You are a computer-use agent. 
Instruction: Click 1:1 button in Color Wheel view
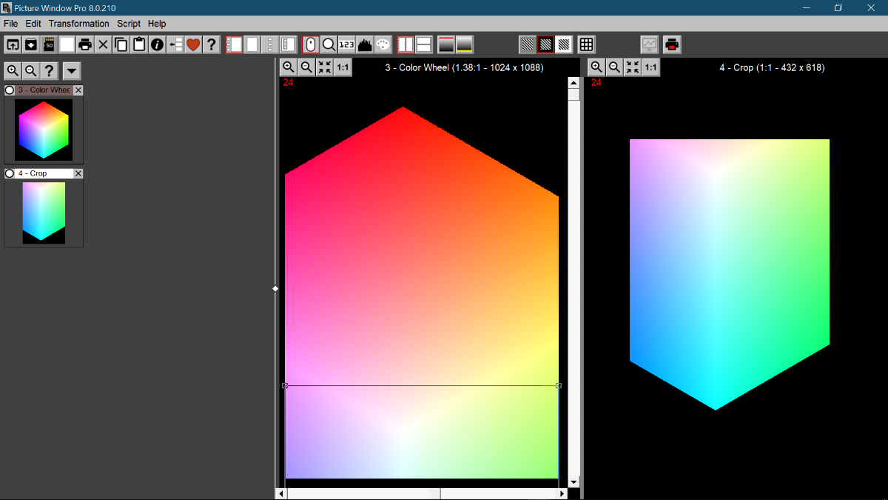click(x=343, y=67)
